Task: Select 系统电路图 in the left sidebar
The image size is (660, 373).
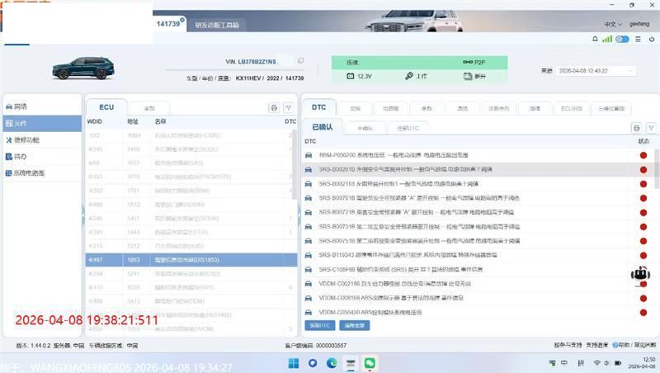Action: tap(30, 173)
